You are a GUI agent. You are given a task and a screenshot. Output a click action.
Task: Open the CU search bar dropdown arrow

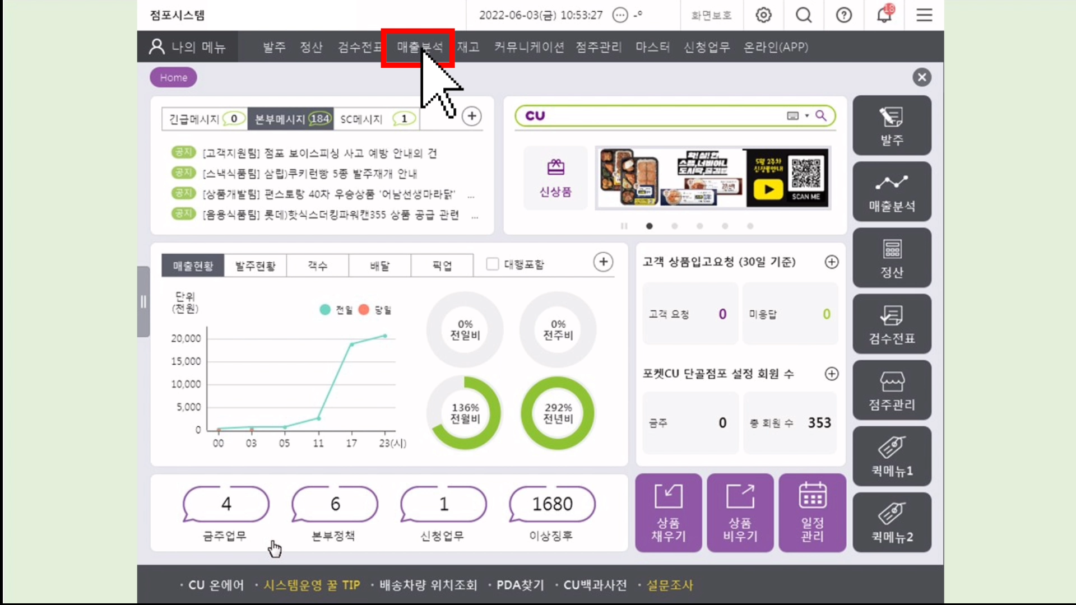pos(807,116)
